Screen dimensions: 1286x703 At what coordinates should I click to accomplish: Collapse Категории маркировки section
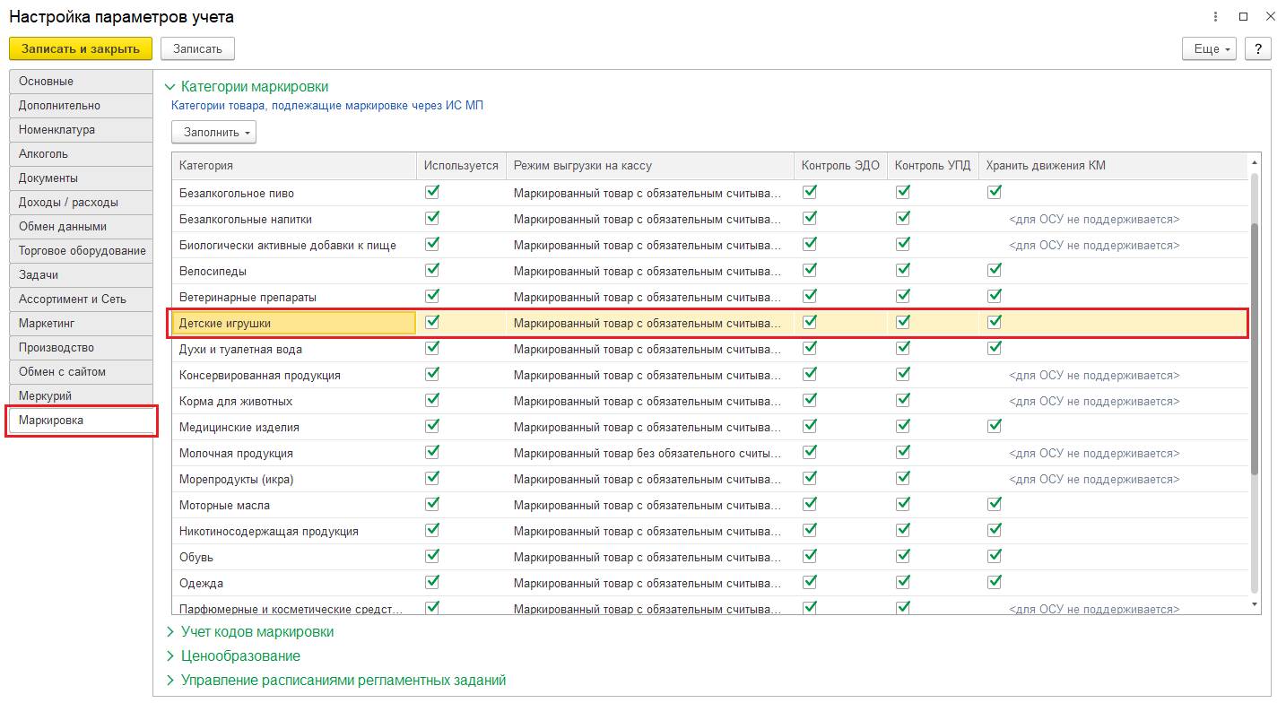point(255,87)
